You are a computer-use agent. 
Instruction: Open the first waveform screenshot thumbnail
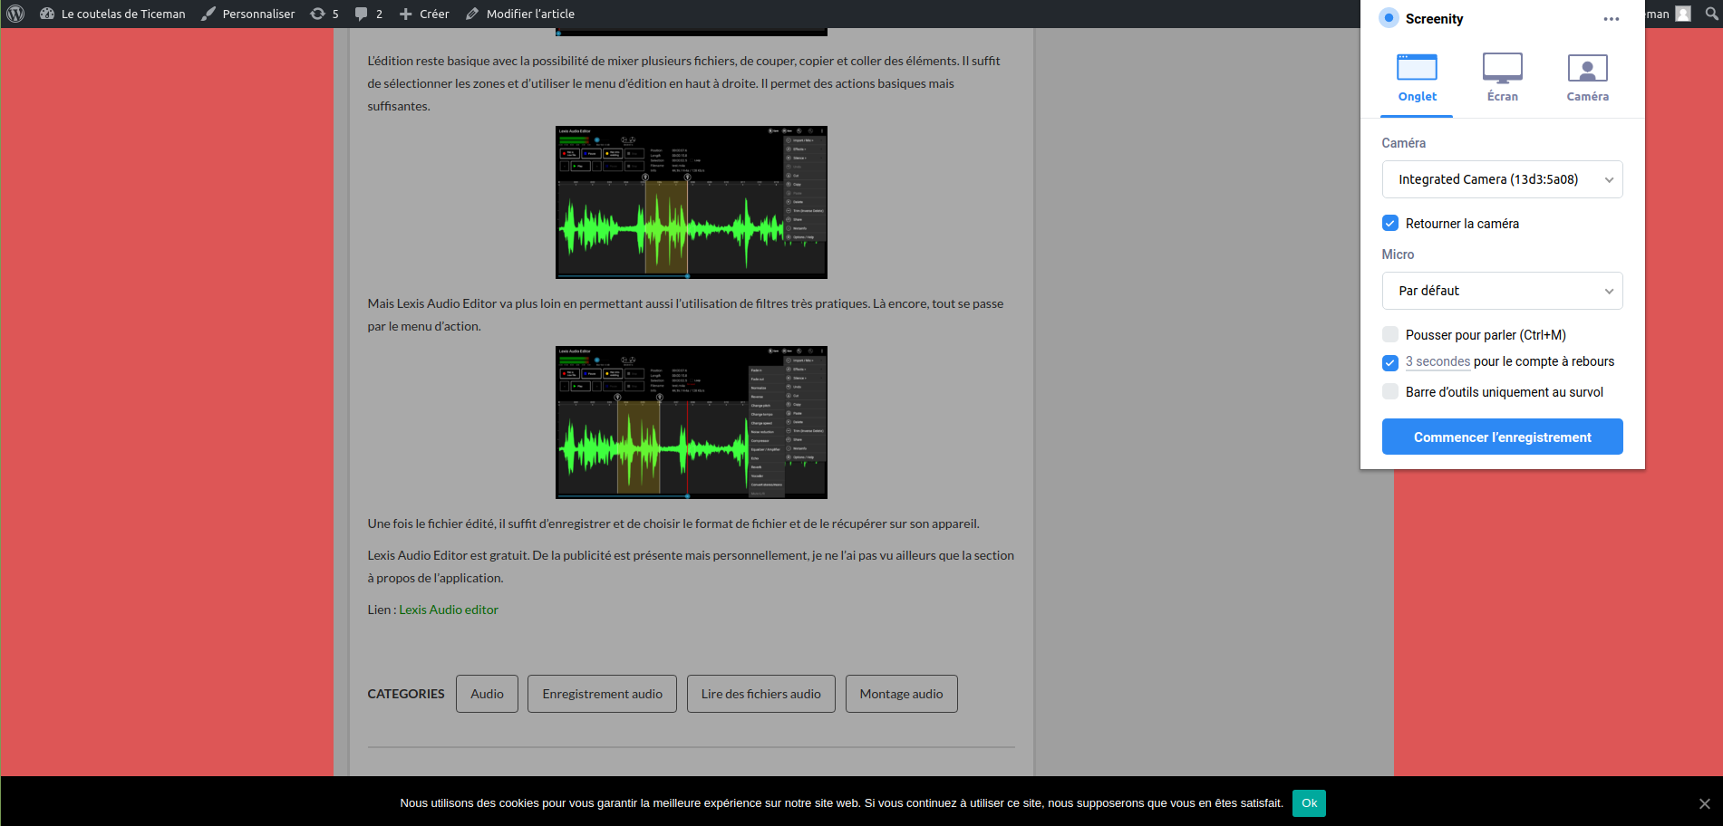coord(691,202)
